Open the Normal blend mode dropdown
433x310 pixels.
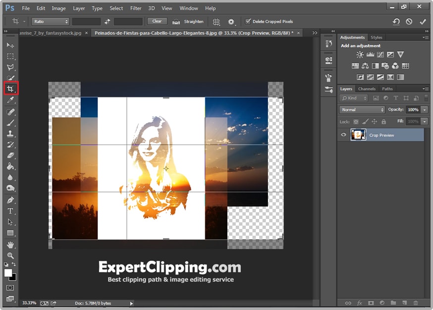[x=362, y=109]
